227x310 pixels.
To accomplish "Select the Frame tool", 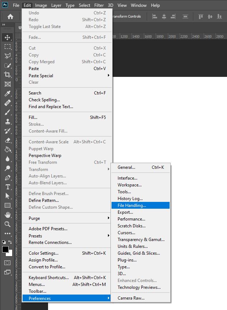I will (7, 84).
